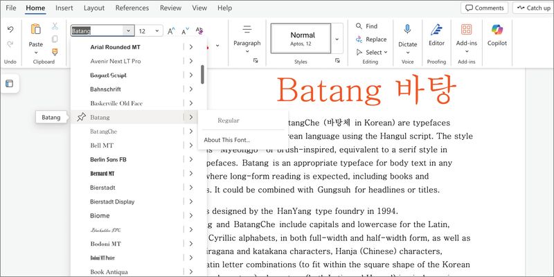
Task: Open the Editor proofing tool
Action: click(x=436, y=30)
